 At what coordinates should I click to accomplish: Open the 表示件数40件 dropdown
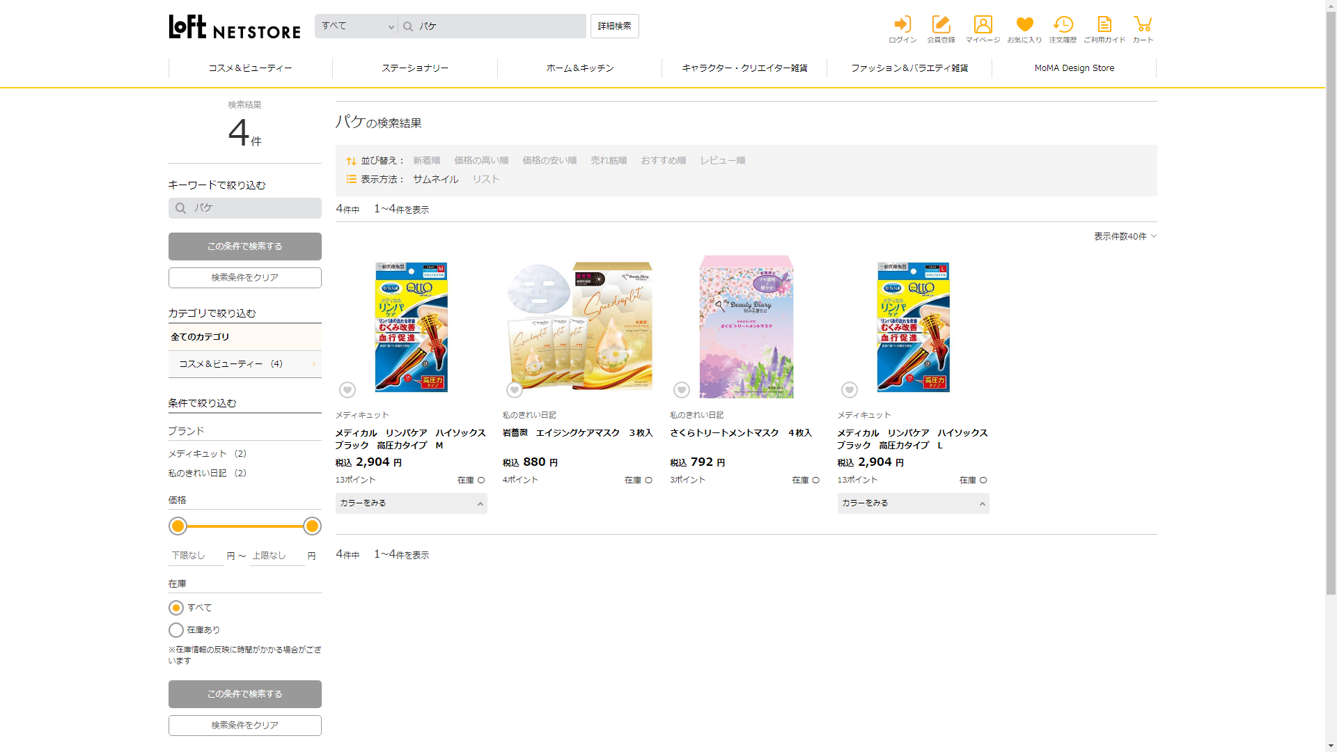click(1125, 236)
